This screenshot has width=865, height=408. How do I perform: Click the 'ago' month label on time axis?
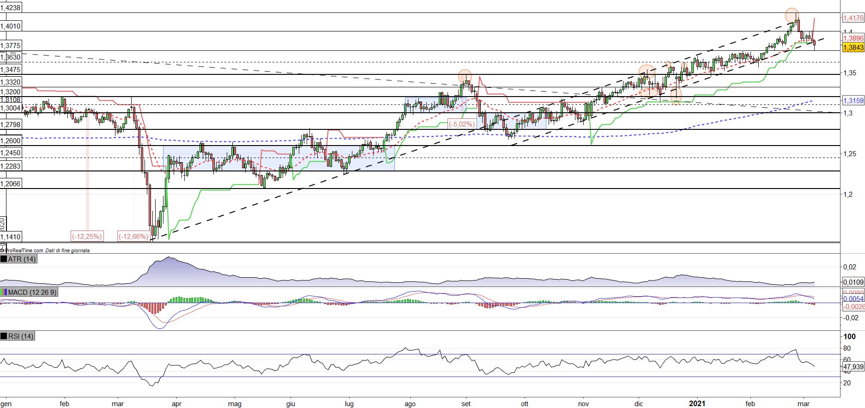pyautogui.click(x=410, y=403)
